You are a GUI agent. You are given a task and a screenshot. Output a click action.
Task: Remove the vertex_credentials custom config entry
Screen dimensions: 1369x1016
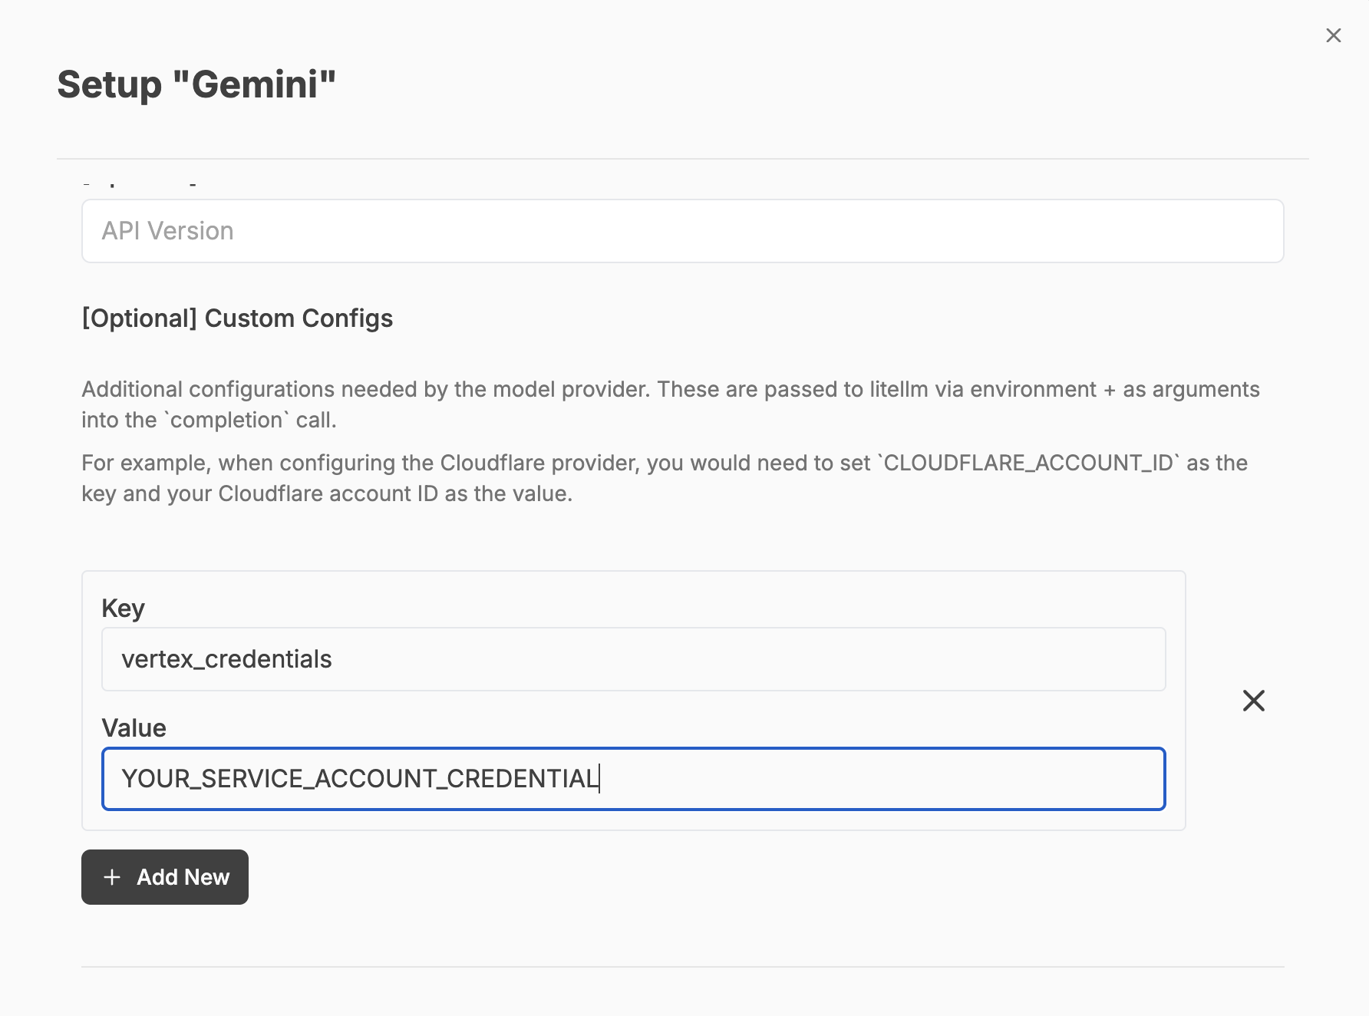coord(1253,700)
